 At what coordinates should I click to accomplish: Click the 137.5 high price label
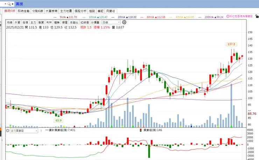pos(231,44)
